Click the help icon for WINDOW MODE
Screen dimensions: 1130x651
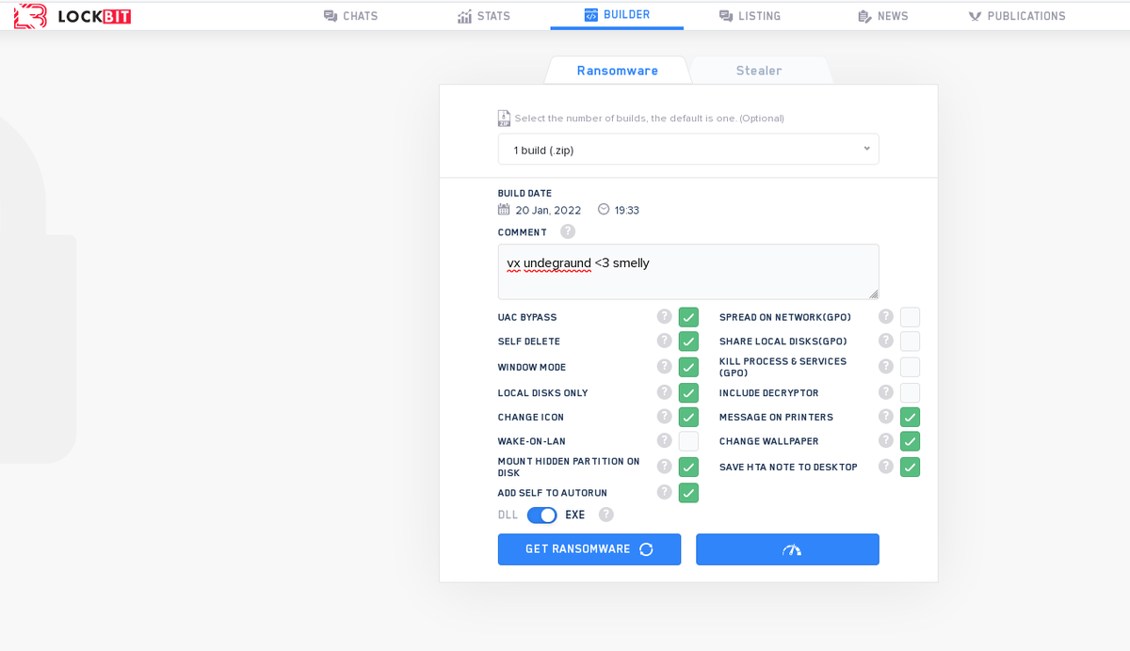(665, 366)
